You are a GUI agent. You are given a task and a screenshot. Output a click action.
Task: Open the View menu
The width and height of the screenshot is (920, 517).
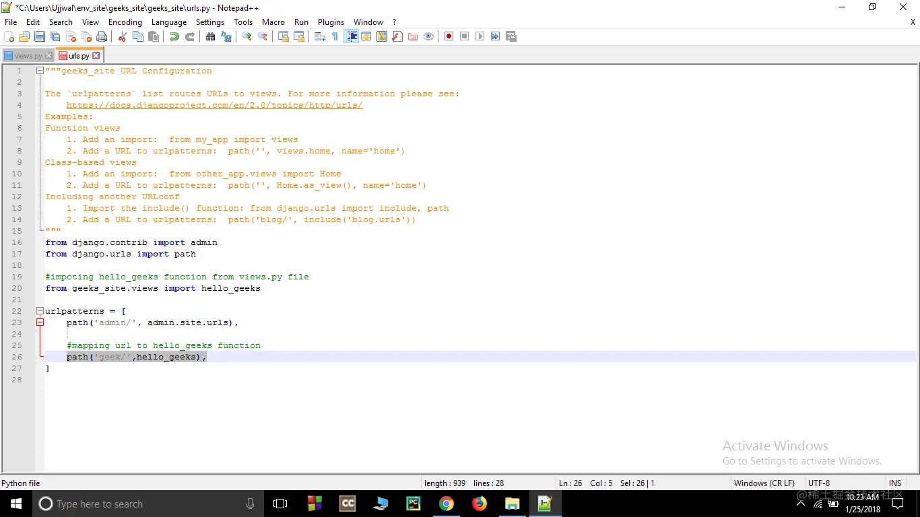[90, 22]
